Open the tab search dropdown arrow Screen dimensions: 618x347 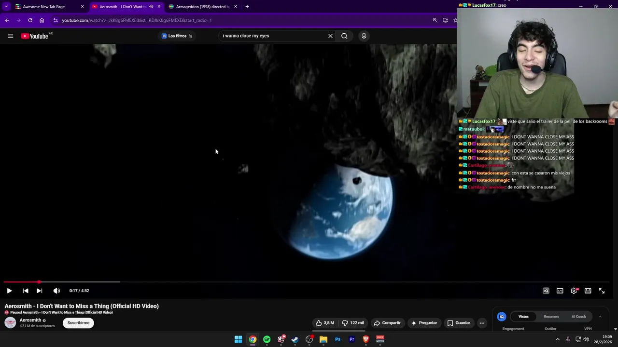click(x=6, y=7)
